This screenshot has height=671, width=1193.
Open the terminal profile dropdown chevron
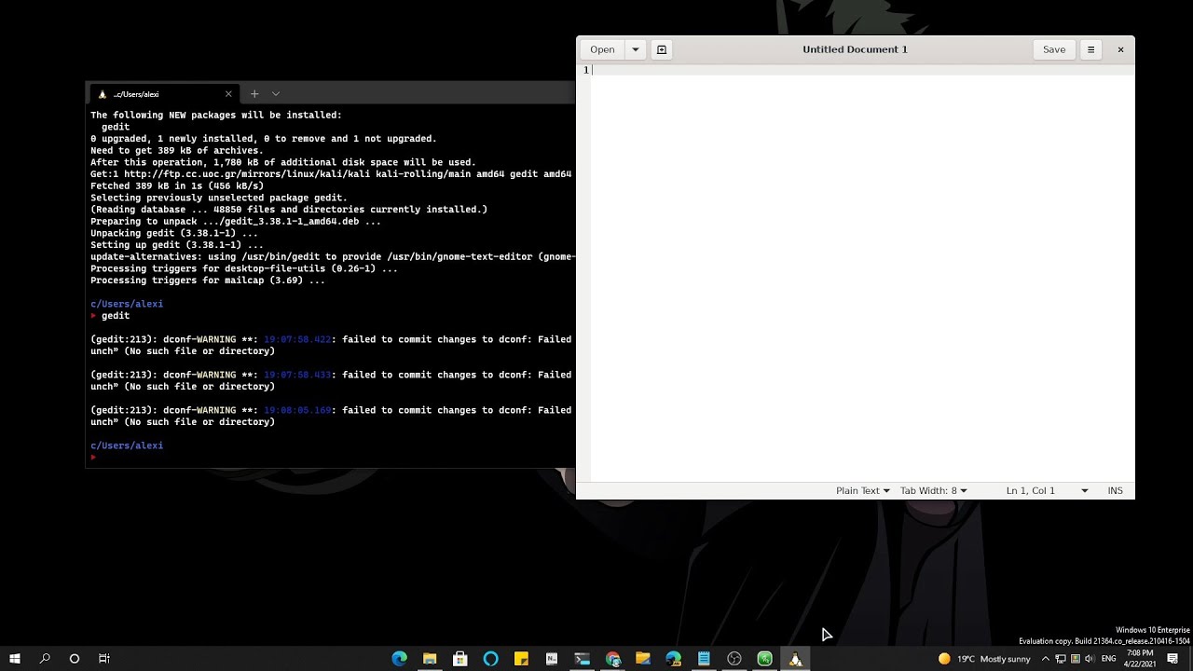pos(276,94)
